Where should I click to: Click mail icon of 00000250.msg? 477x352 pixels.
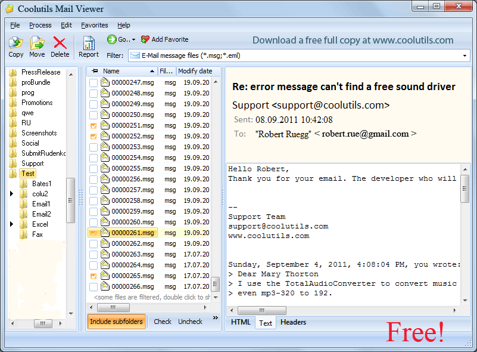[x=105, y=115]
